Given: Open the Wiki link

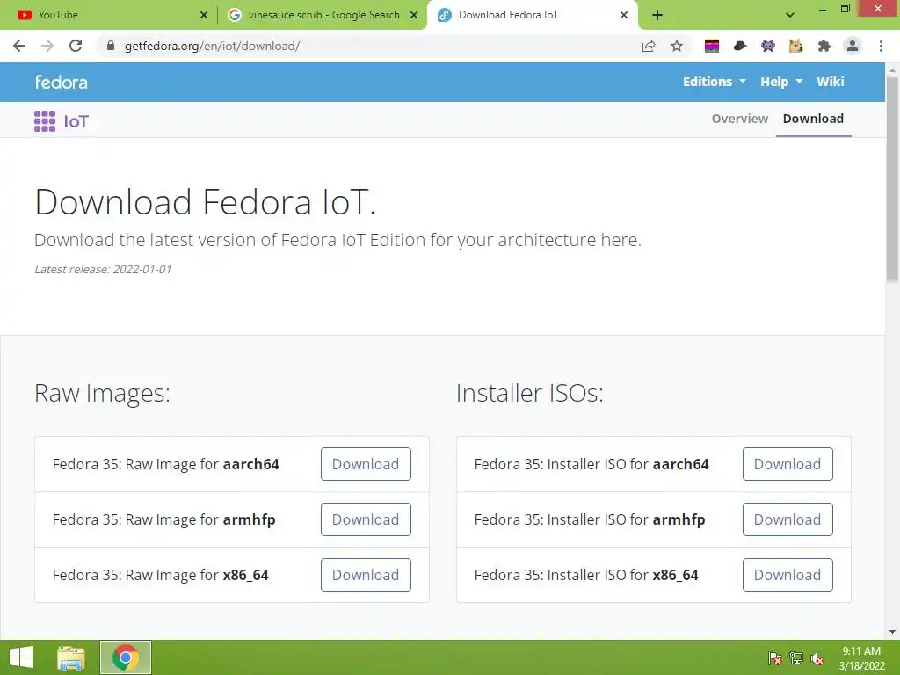Looking at the screenshot, I should (830, 82).
